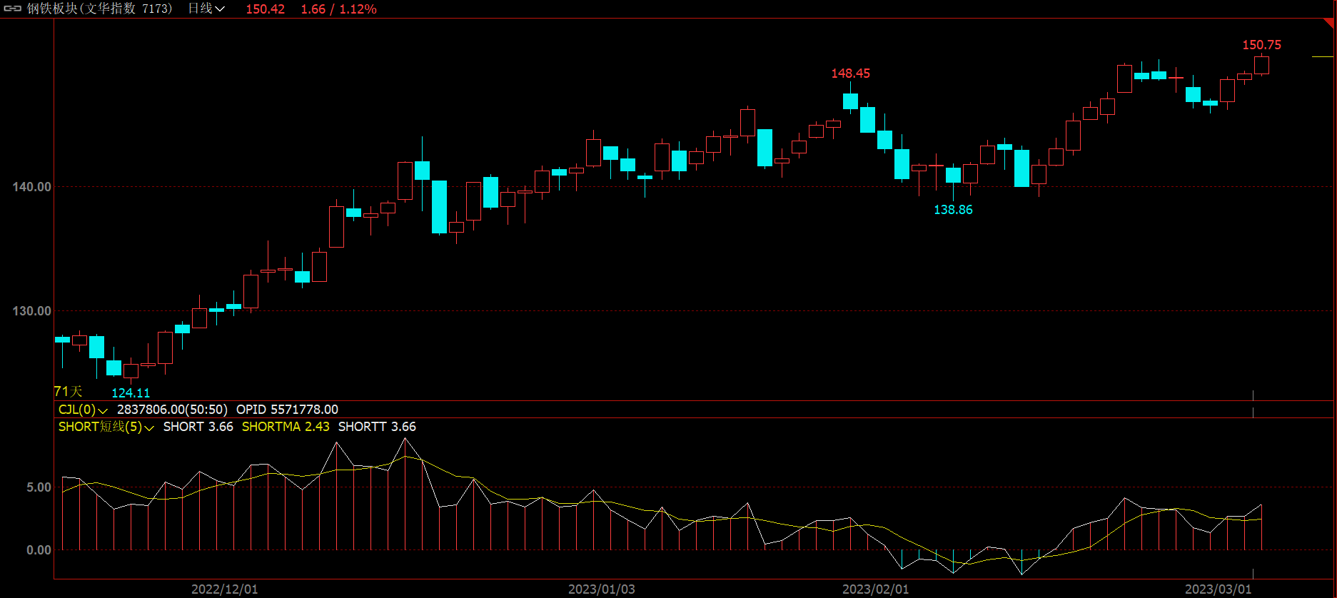Click the 148.45 peak price label
The image size is (1337, 598).
coord(850,74)
